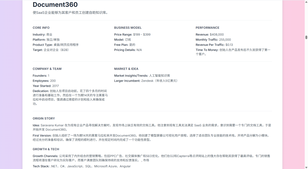
Task: Click the vertical scrollbar thumb
Action: click(x=306, y=37)
